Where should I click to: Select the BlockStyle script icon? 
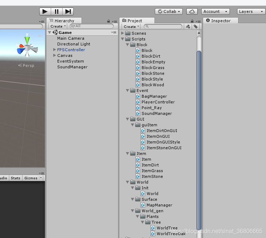coord(138,79)
